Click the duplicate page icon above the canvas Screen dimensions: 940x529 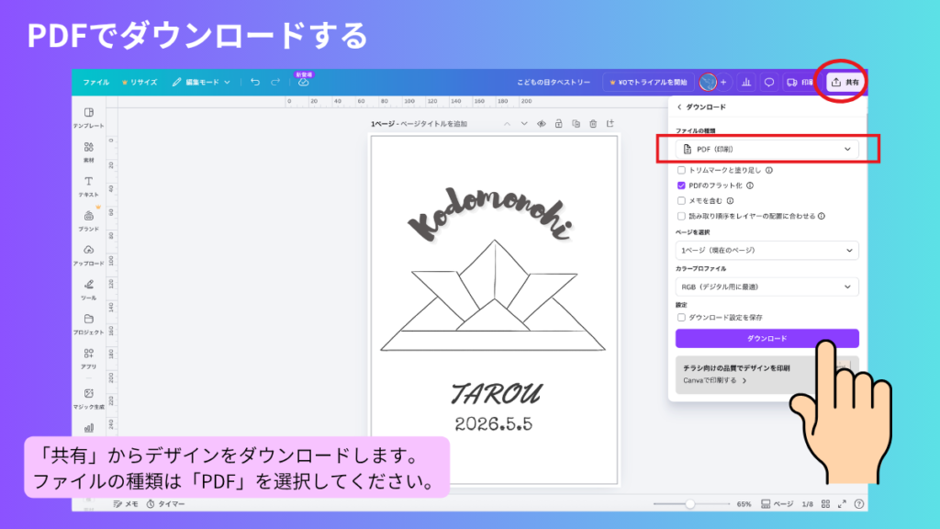click(x=576, y=124)
